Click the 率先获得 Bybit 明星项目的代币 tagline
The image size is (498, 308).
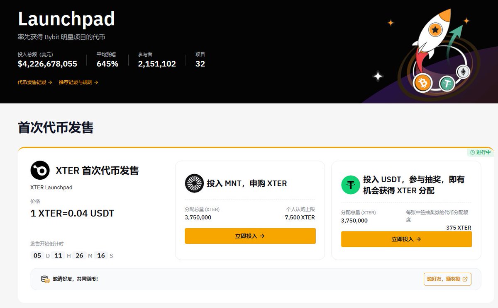tap(61, 37)
